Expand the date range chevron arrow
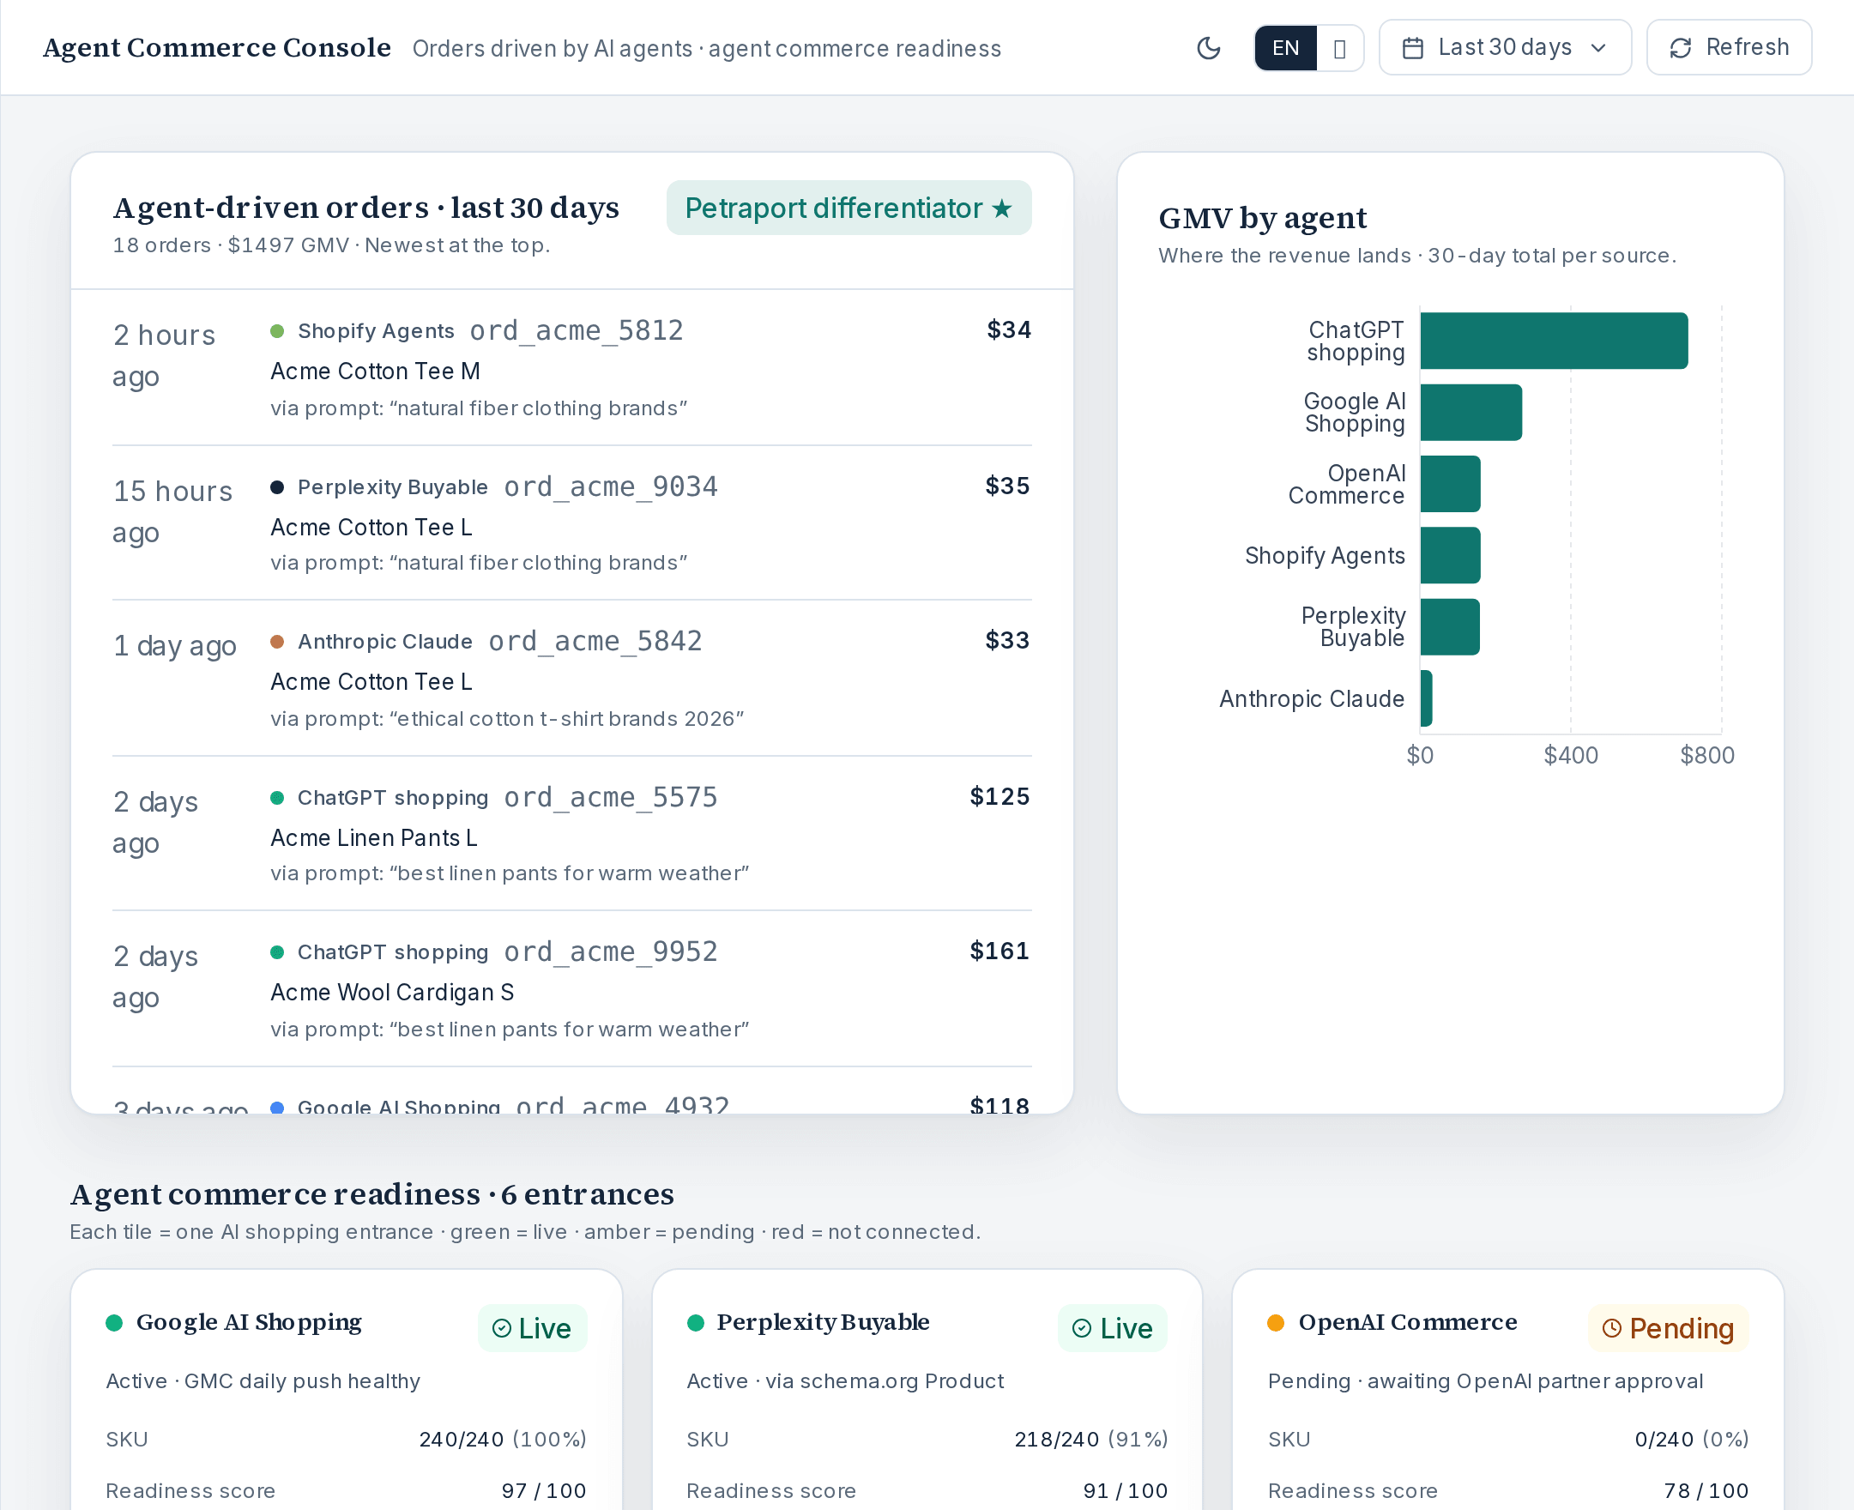This screenshot has height=1510, width=1854. (1598, 48)
